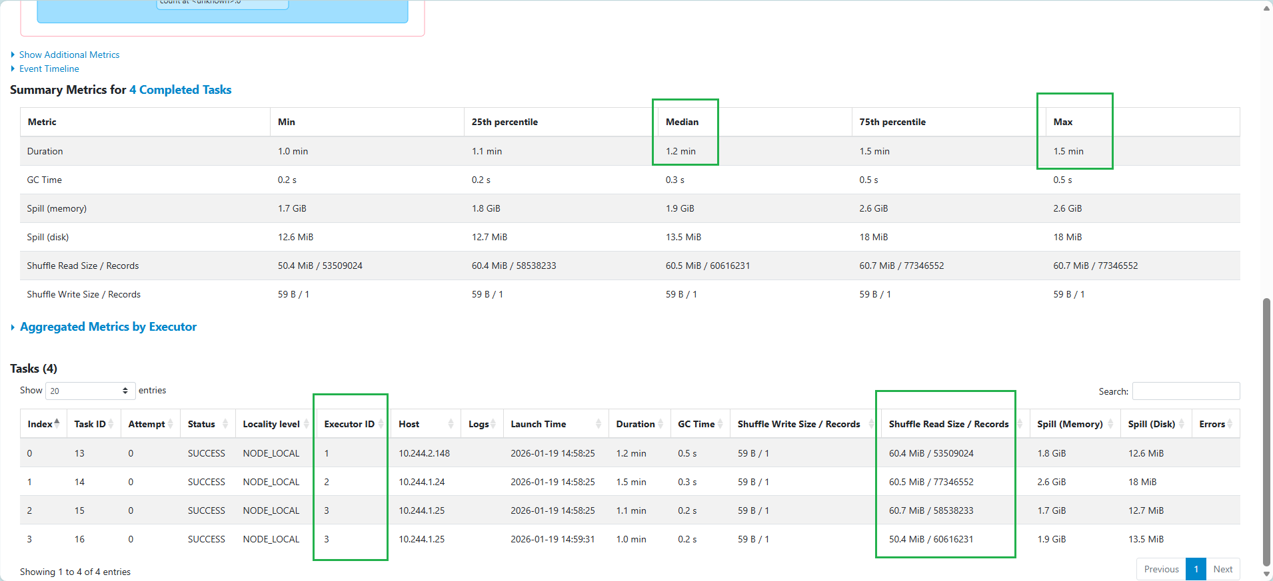Expand the Event Timeline section
Screen dimensions: 1273x581
(49, 69)
